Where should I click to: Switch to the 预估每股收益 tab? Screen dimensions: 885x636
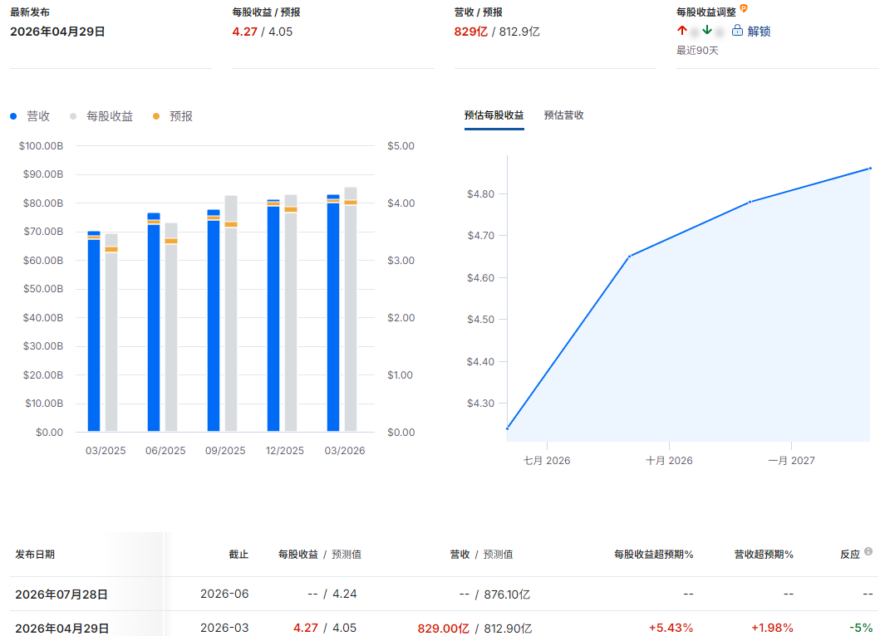(x=494, y=115)
